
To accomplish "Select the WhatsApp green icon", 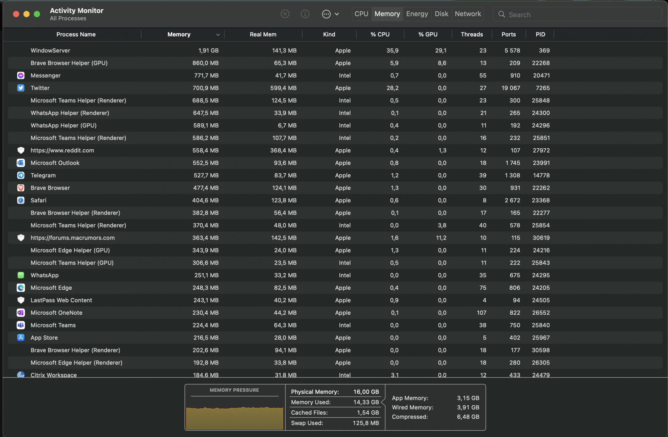I will (x=21, y=275).
